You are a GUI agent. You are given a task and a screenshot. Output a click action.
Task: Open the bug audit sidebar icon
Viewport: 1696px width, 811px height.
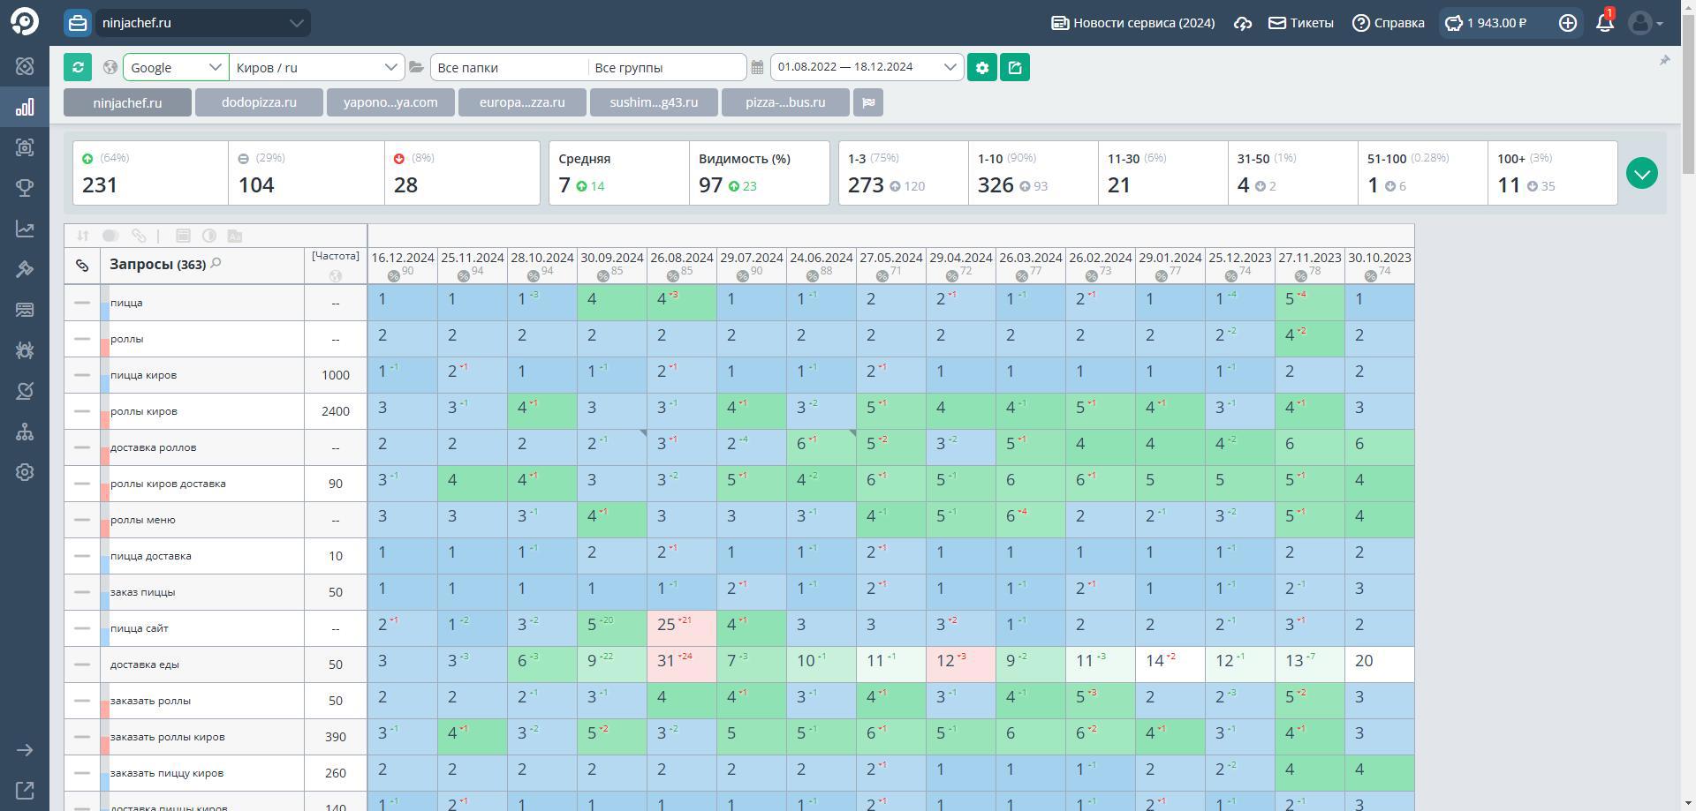click(x=25, y=350)
